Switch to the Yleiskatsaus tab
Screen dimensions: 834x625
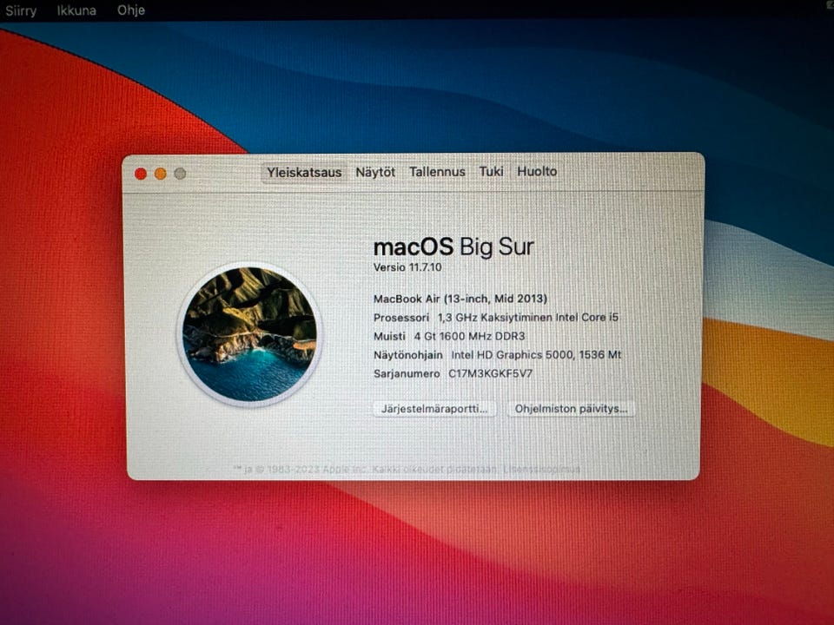(x=304, y=173)
